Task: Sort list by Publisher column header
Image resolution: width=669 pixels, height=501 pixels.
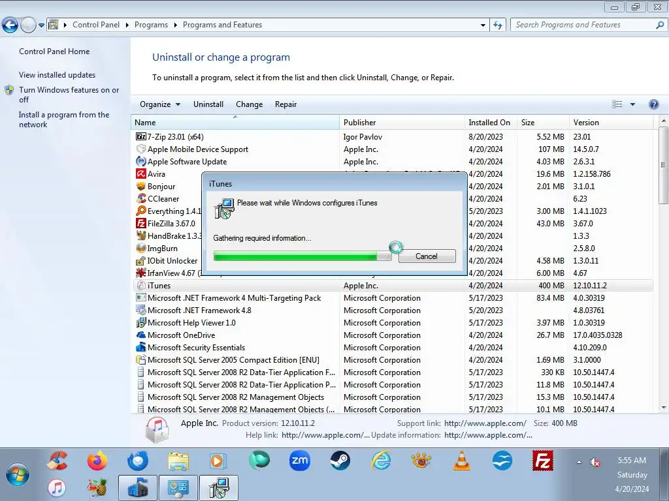Action: tap(402, 122)
